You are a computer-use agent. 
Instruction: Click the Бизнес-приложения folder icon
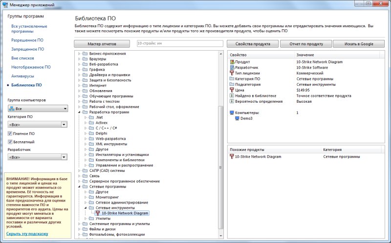pos(85,54)
